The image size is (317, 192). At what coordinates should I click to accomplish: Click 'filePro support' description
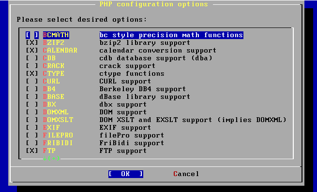pos(132,135)
